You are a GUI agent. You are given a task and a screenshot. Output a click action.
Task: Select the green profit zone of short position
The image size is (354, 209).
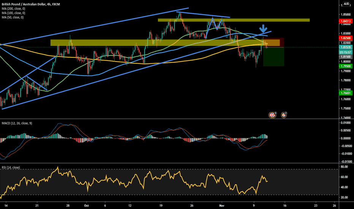273,57
